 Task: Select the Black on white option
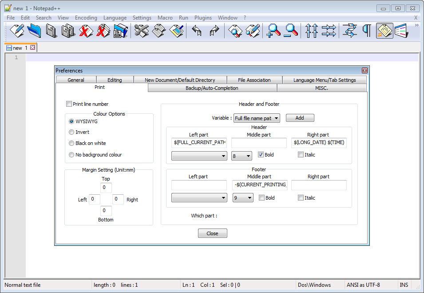point(71,143)
